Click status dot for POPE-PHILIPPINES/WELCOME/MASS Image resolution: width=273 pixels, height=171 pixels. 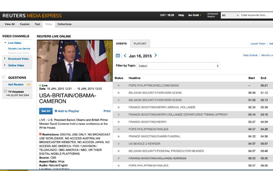point(119,86)
